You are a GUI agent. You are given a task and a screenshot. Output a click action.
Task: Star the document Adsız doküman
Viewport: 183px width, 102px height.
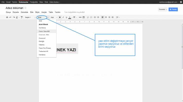tap(25, 8)
